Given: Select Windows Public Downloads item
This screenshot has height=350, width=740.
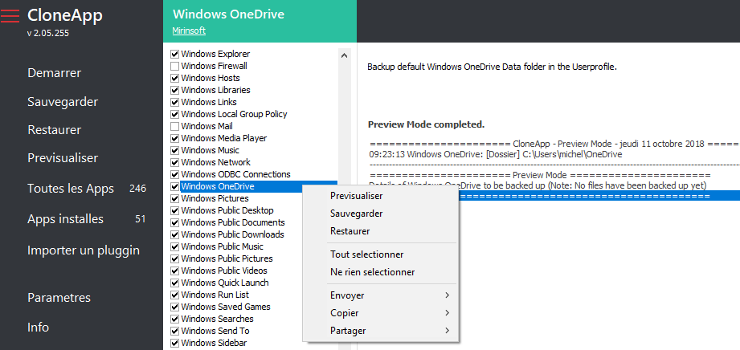Looking at the screenshot, I should click(232, 234).
